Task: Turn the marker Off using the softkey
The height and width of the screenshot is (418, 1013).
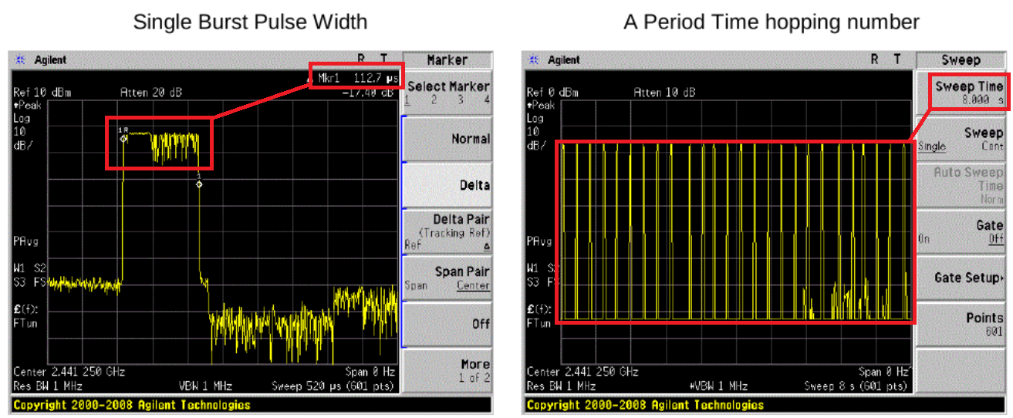Action: coord(447,324)
